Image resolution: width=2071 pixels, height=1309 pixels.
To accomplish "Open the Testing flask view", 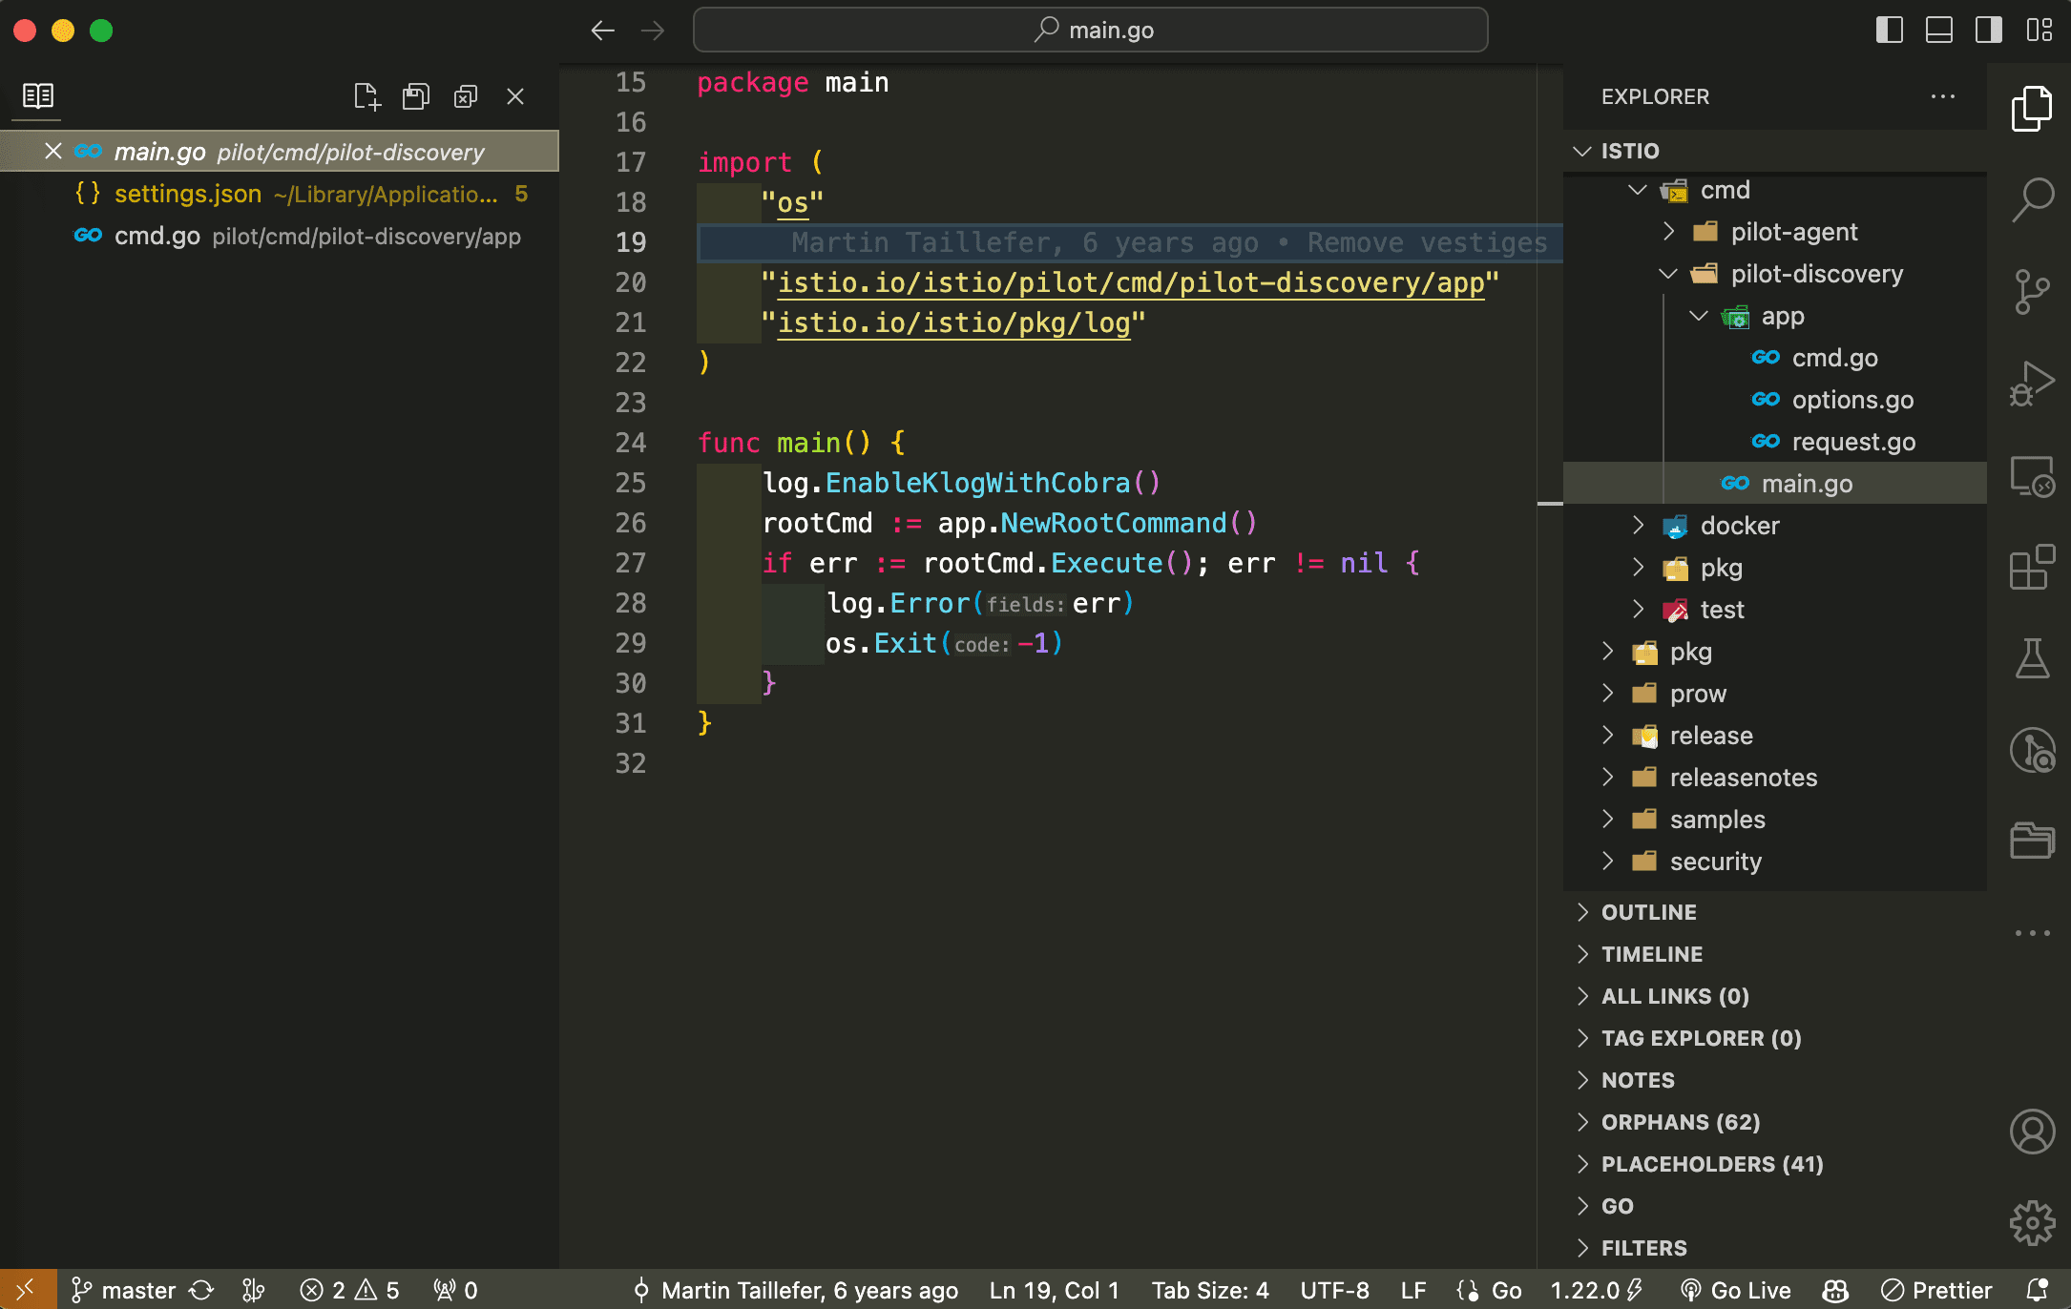I will click(2032, 658).
